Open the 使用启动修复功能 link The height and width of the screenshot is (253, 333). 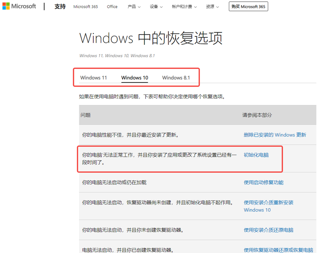[x=264, y=183]
